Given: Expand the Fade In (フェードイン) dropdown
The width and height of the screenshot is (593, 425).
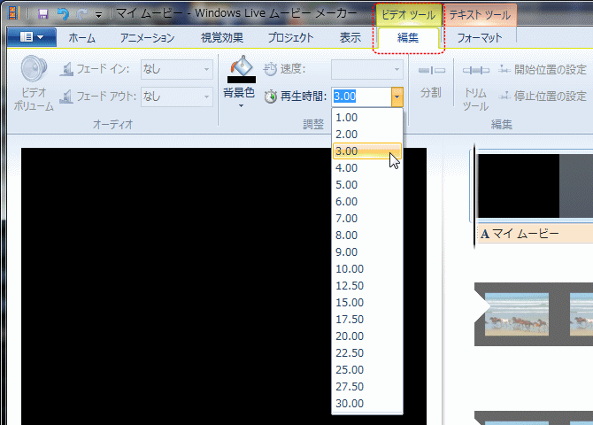Looking at the screenshot, I should pyautogui.click(x=206, y=69).
